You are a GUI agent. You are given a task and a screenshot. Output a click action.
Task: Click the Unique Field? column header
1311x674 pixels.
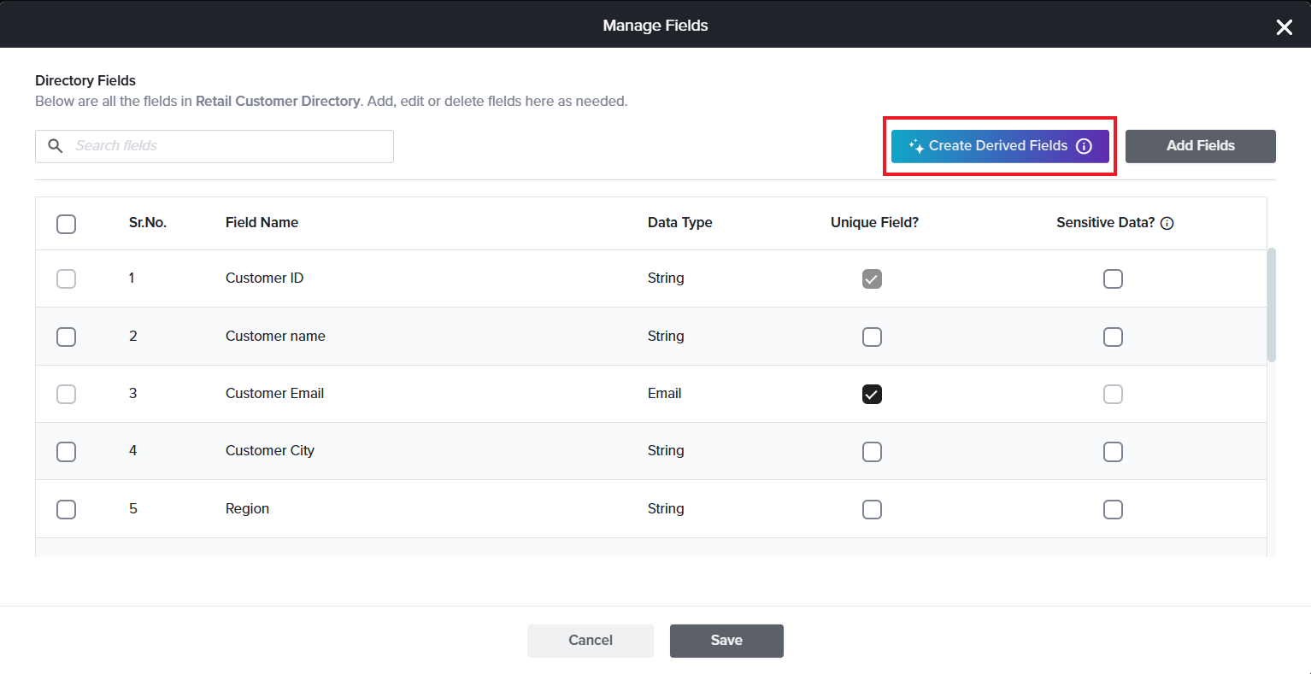pyautogui.click(x=874, y=223)
